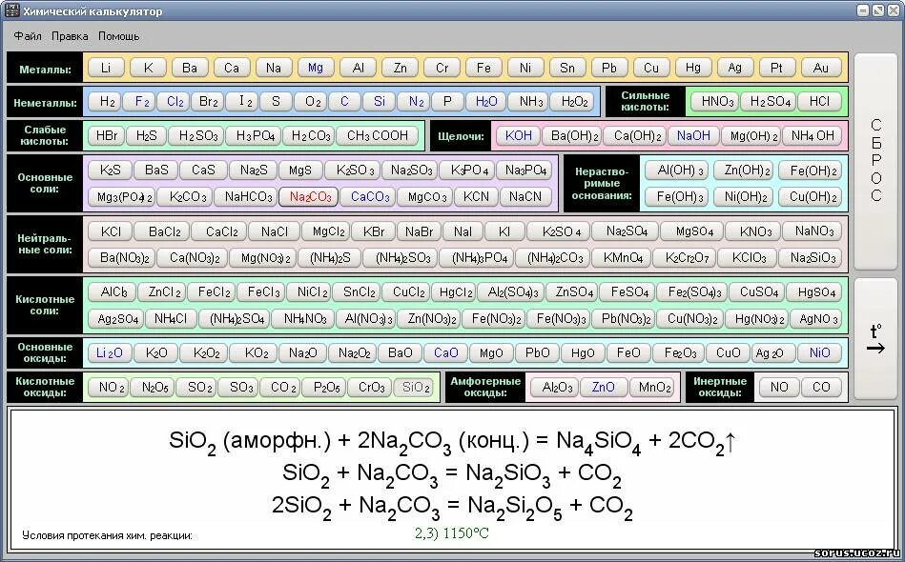This screenshot has width=905, height=562.
Task: Pick the Cu metal button
Action: point(651,68)
